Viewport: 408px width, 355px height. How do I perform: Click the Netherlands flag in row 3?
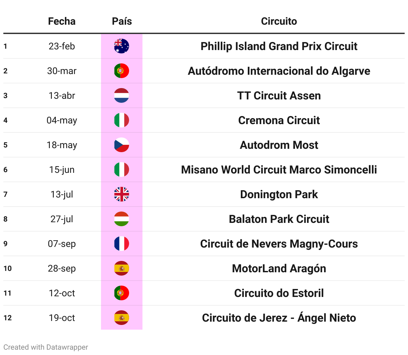click(x=121, y=95)
